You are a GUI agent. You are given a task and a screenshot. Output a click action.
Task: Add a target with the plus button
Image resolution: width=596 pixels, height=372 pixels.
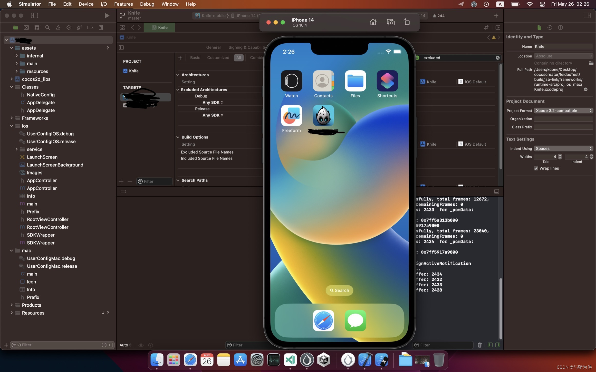coord(121,182)
